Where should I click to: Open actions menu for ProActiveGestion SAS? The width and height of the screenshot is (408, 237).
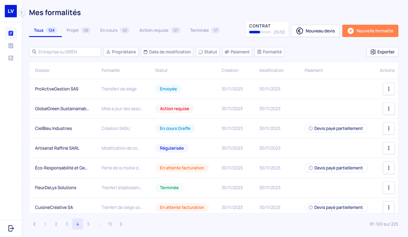pyautogui.click(x=389, y=89)
